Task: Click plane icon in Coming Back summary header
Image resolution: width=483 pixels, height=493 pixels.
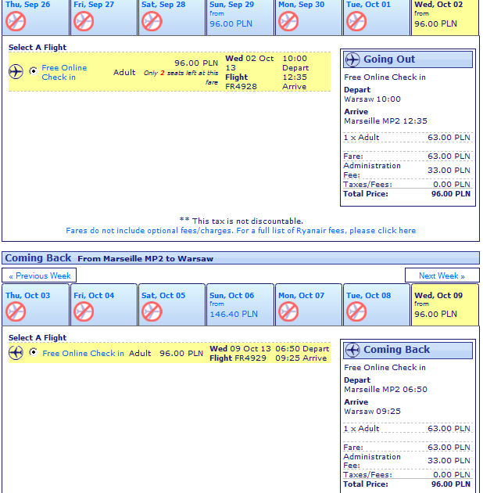Action: [352, 350]
